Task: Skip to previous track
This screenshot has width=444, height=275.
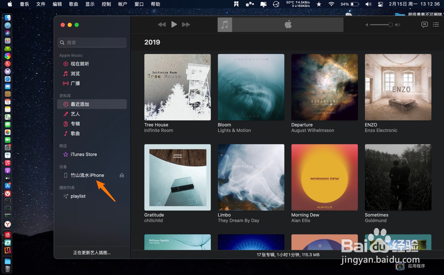Action: tap(162, 25)
